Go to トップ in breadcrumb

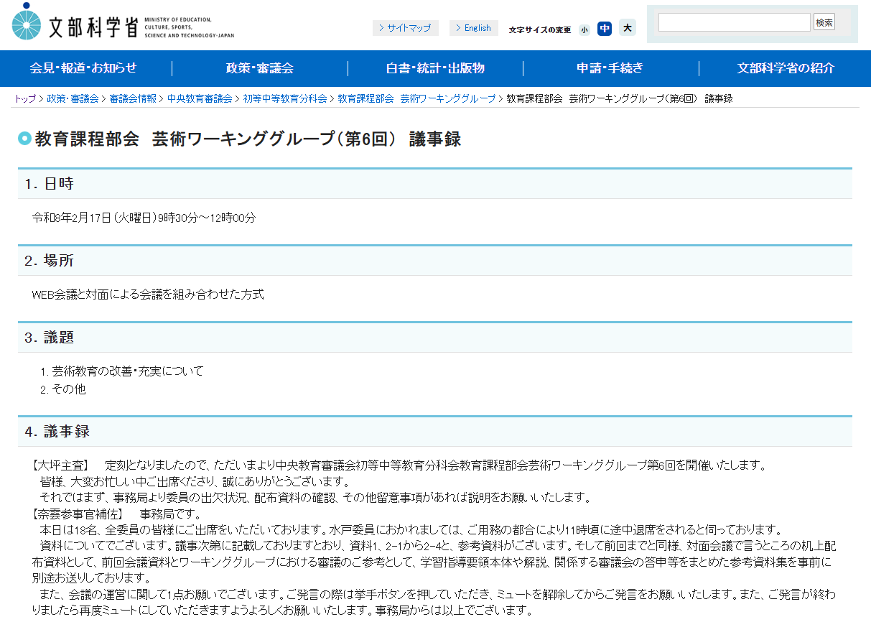24,99
